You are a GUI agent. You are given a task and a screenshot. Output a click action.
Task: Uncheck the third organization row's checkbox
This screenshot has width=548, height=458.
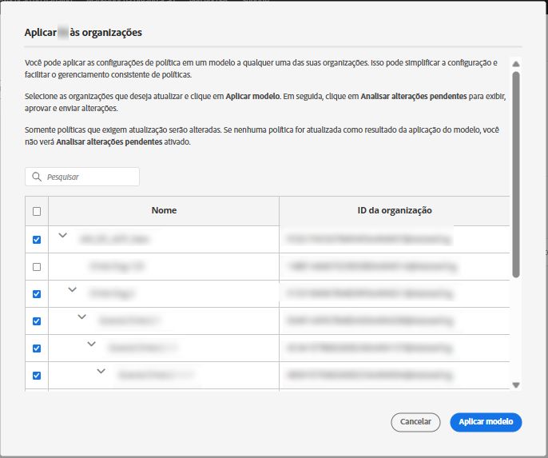coord(37,294)
